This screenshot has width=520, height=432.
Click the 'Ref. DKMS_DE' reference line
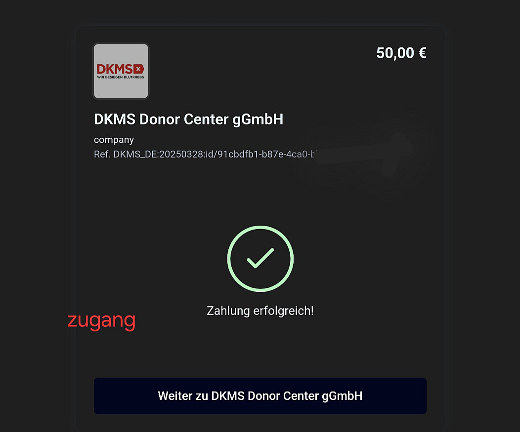pyautogui.click(x=205, y=155)
